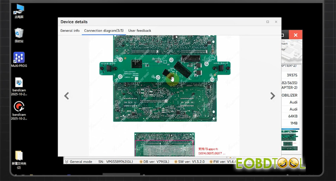
Task: Click the main adapter board diagram image
Action: pyautogui.click(x=165, y=78)
